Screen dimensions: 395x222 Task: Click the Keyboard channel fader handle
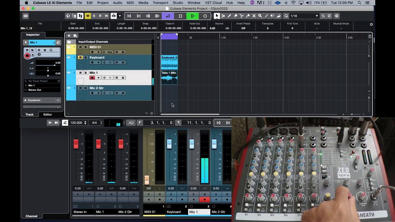click(169, 144)
